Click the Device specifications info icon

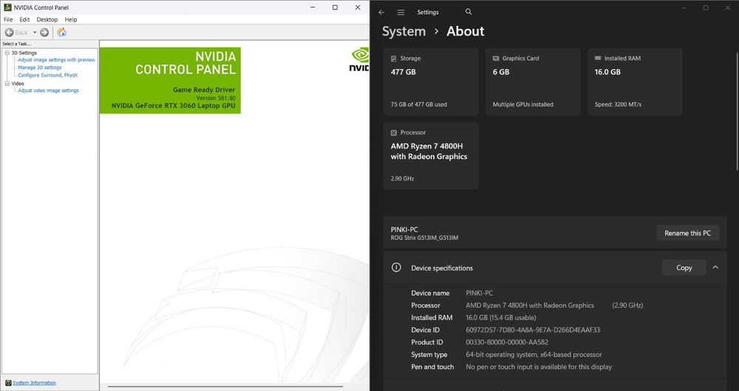(396, 267)
